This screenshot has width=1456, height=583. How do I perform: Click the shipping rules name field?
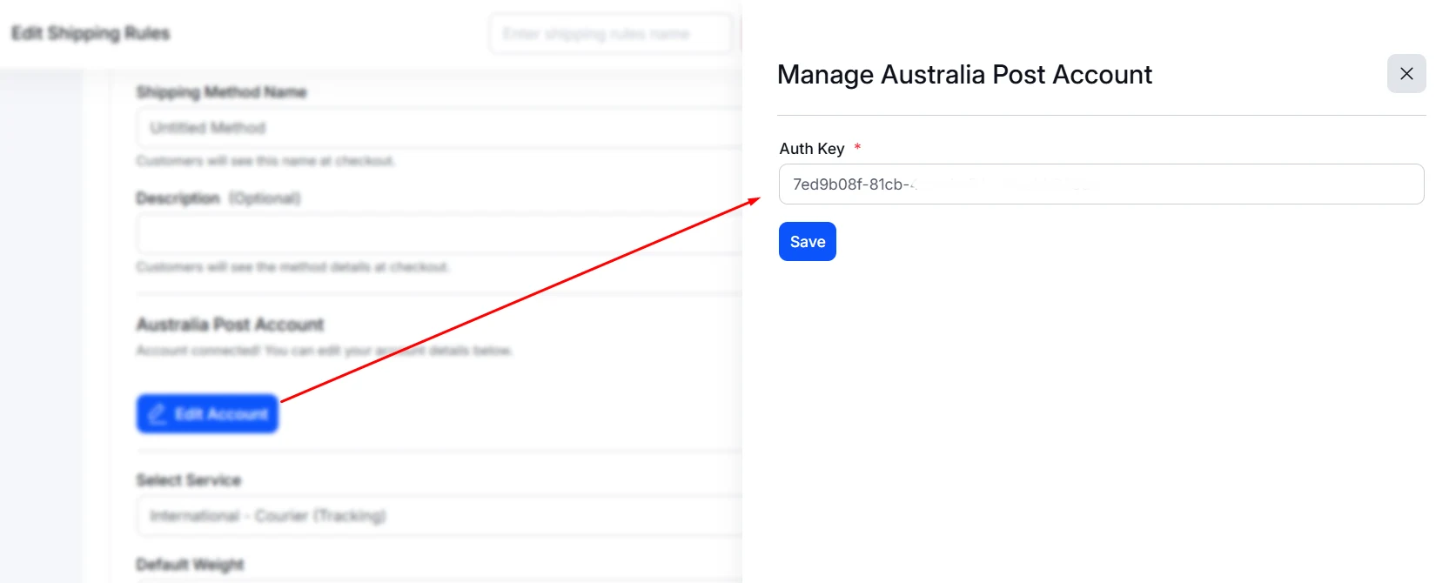coord(610,34)
